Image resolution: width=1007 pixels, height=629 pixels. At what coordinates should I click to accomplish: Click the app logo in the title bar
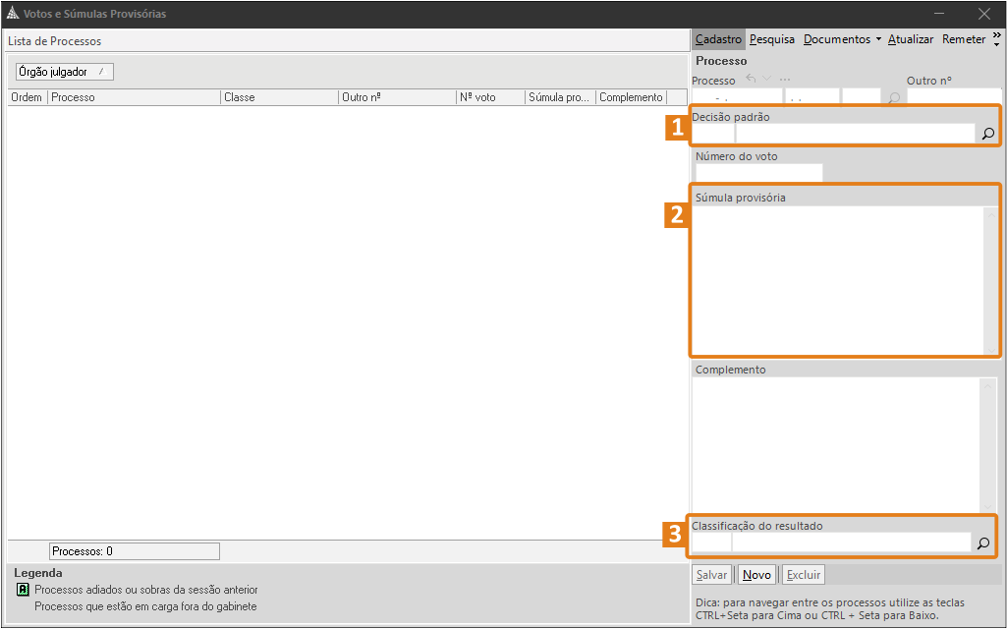[13, 13]
